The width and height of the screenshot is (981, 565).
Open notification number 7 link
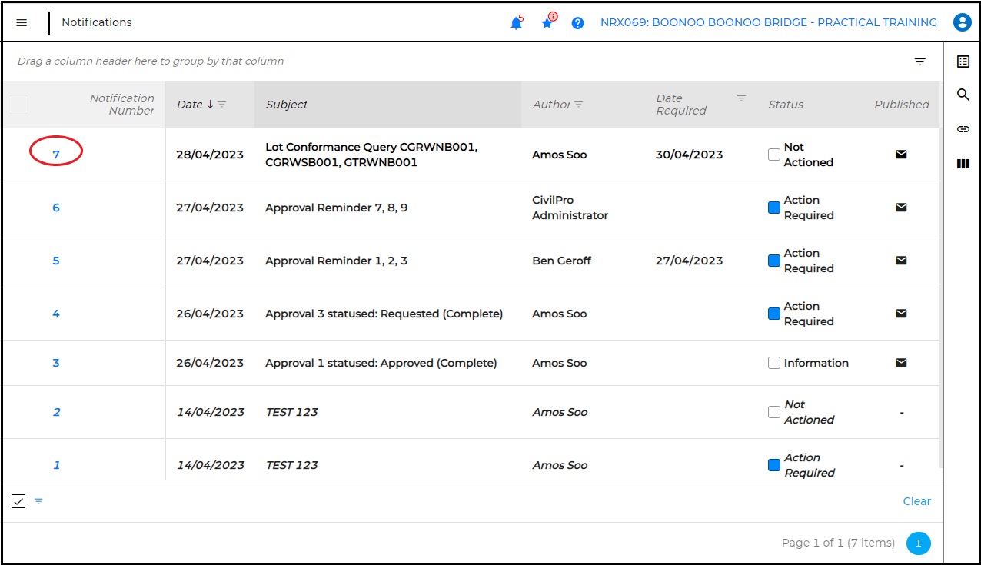[56, 155]
